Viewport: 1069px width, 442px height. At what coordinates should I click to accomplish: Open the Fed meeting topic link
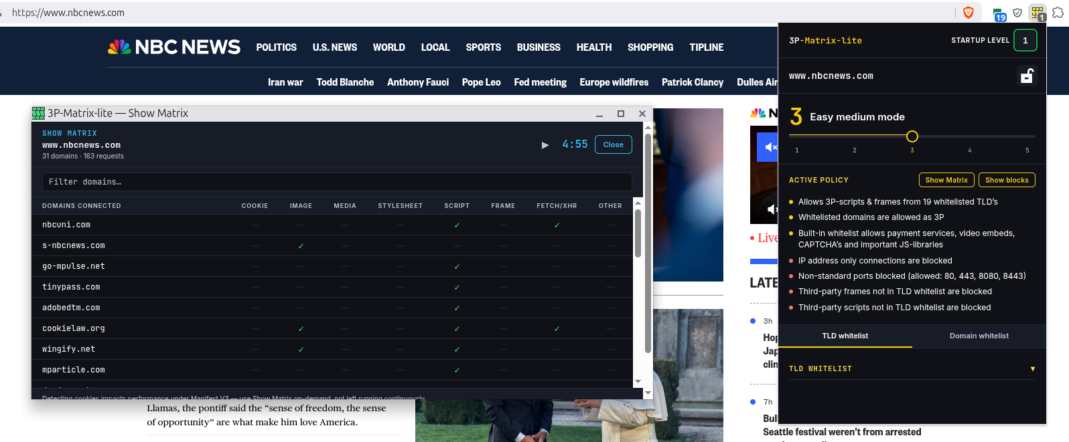tap(540, 82)
